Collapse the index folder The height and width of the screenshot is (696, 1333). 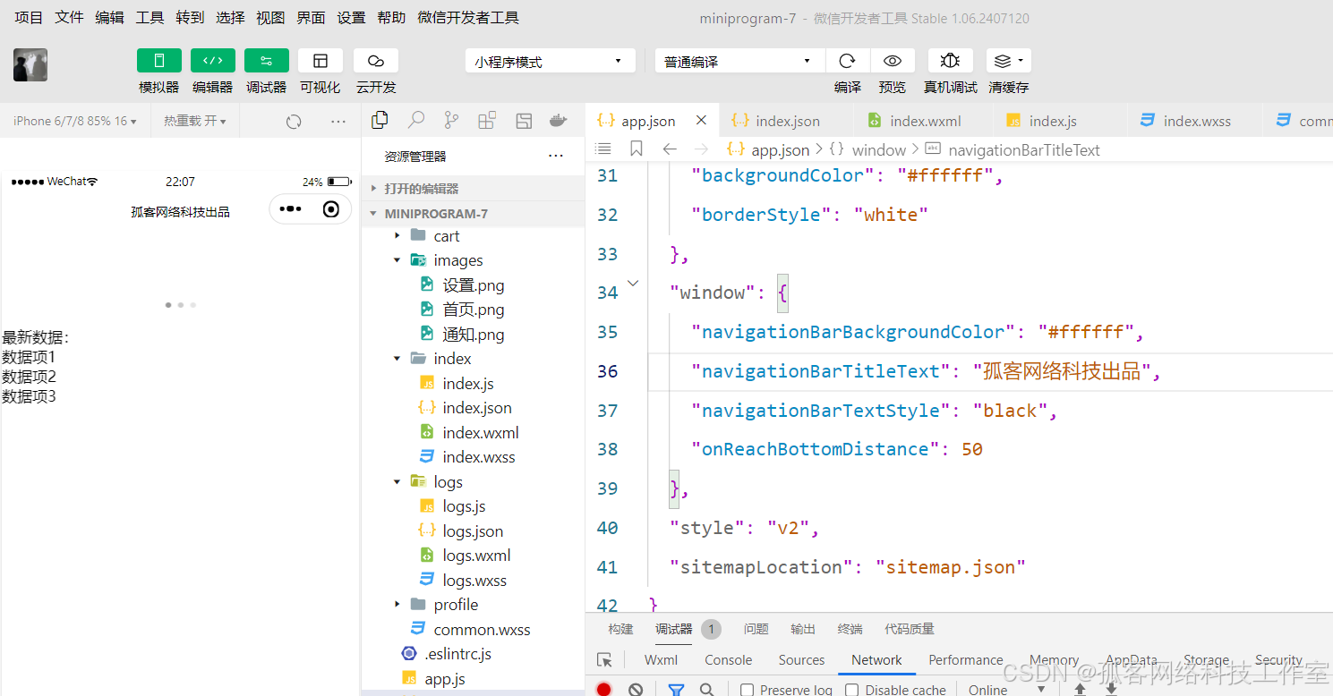pyautogui.click(x=397, y=359)
